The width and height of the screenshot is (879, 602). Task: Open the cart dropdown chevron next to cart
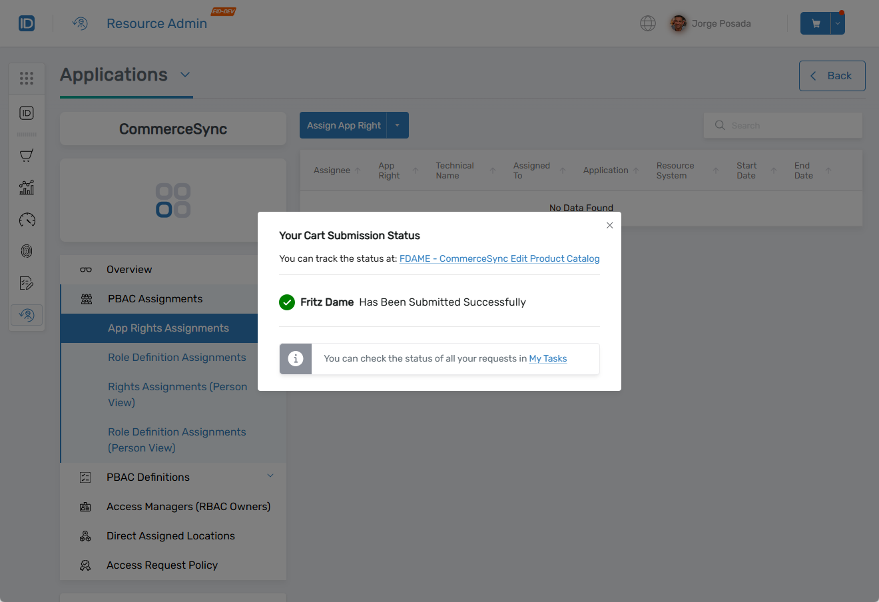pyautogui.click(x=838, y=23)
